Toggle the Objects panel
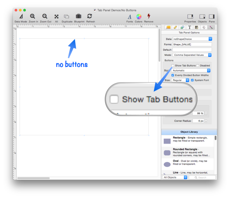The image size is (230, 198). point(202,16)
